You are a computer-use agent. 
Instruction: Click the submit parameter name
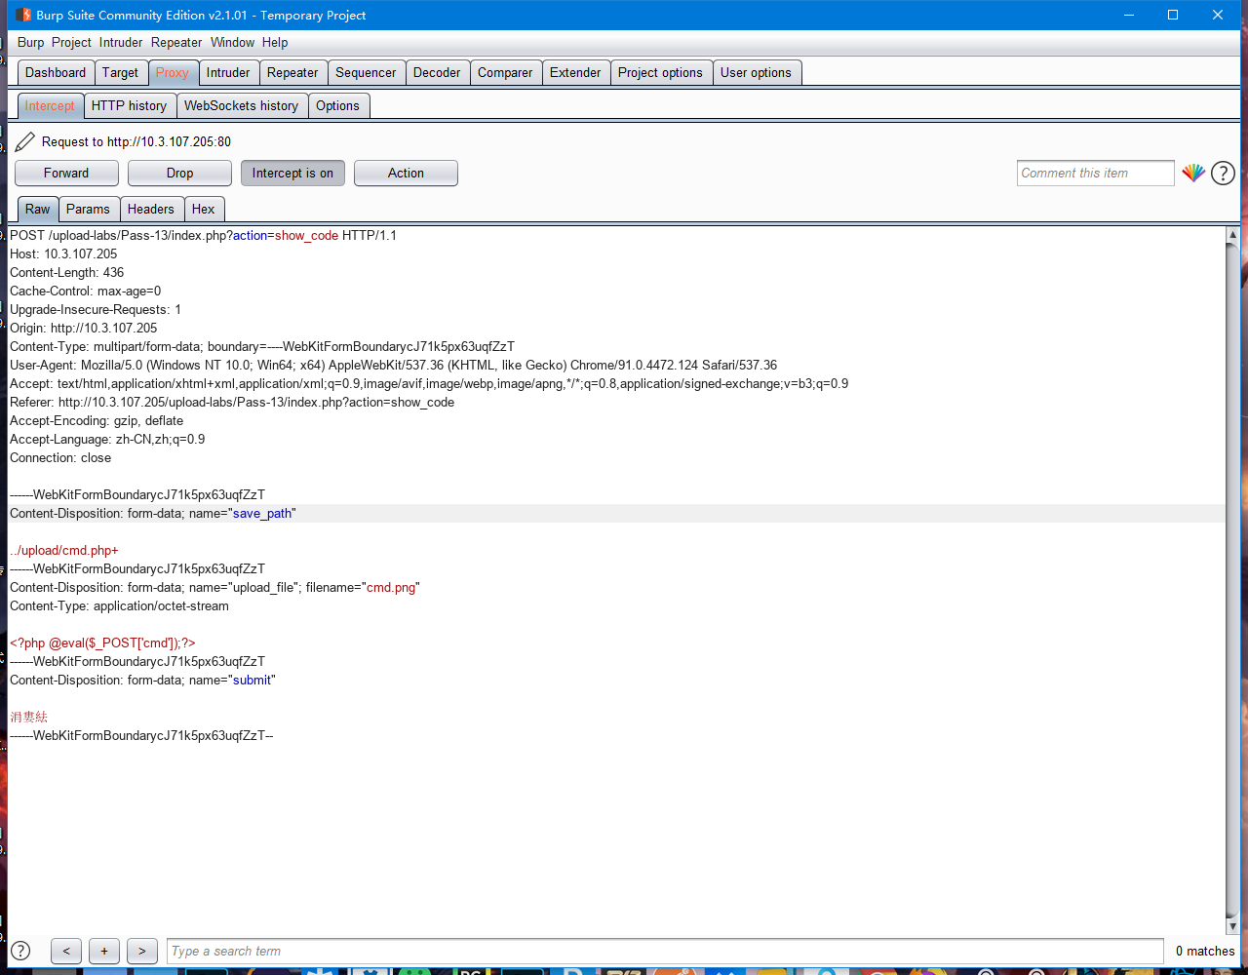pyautogui.click(x=252, y=680)
